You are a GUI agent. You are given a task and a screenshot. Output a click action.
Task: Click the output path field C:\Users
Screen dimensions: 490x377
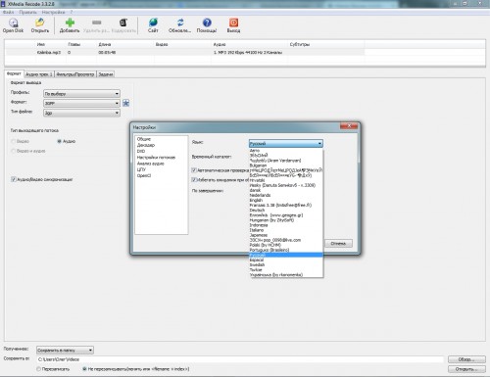240,359
